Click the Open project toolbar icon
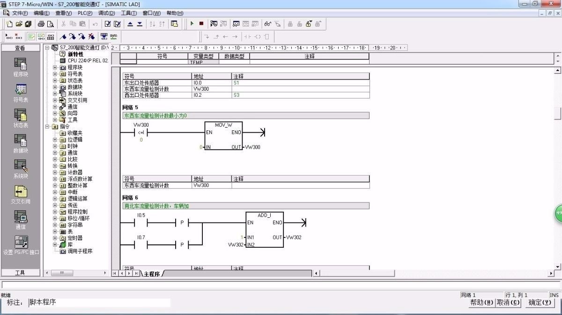This screenshot has height=315, width=562. tap(19, 24)
